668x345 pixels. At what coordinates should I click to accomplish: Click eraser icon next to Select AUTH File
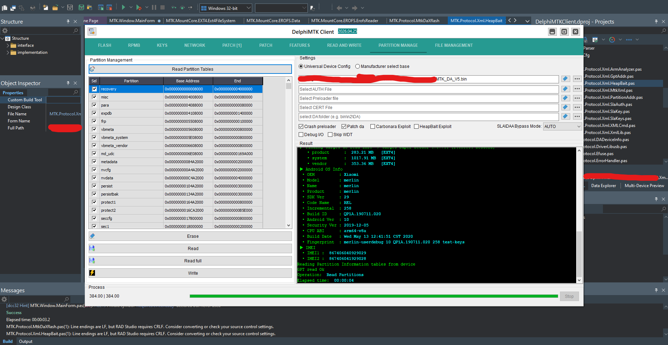pos(565,89)
